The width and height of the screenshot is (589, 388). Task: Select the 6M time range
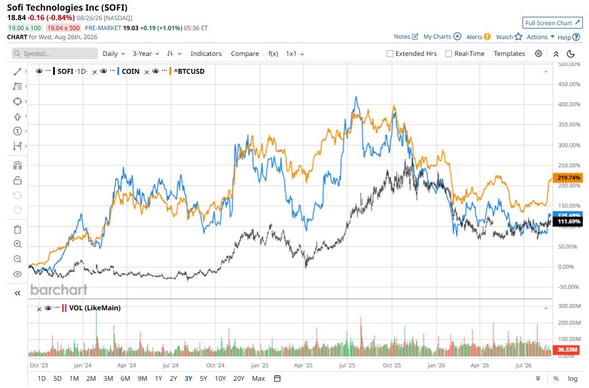pyautogui.click(x=125, y=378)
